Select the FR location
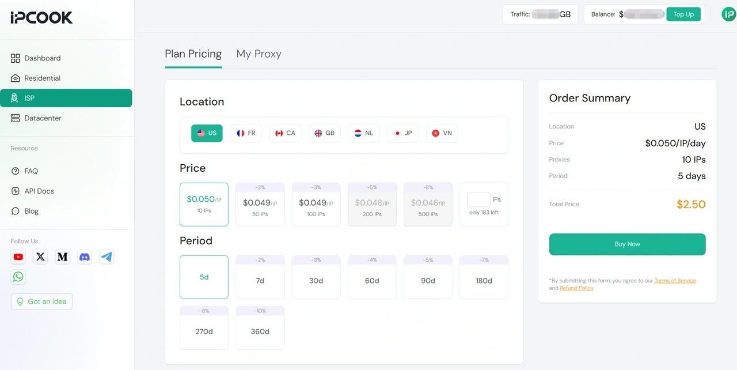Image resolution: width=737 pixels, height=370 pixels. 246,133
